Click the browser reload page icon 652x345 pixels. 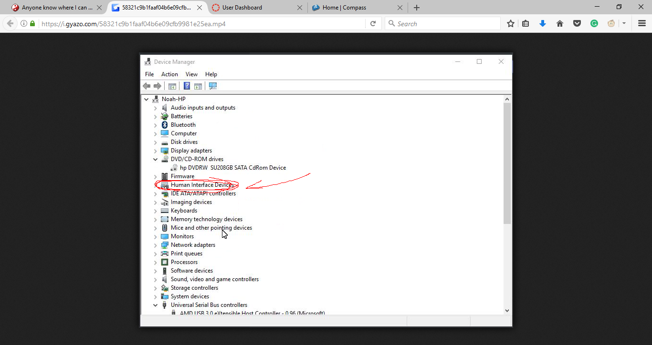point(373,23)
